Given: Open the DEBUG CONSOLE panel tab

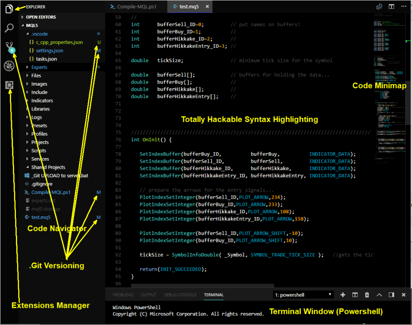Looking at the screenshot, I should click(x=180, y=295).
